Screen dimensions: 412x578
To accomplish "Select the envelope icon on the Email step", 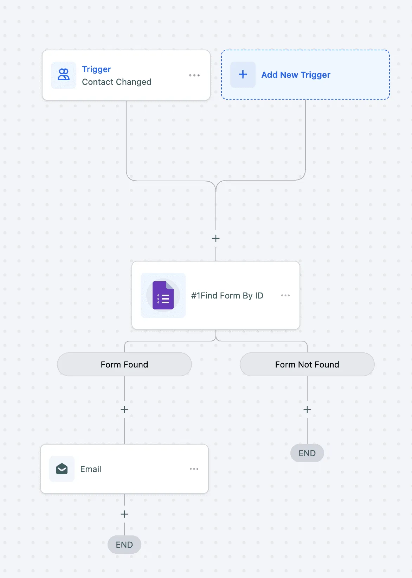I will 62,469.
